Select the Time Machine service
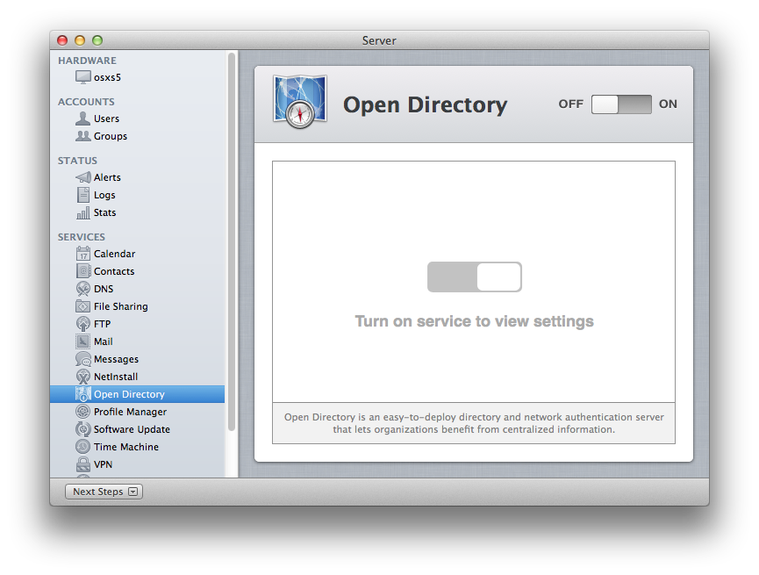The image size is (759, 575). coord(138,447)
